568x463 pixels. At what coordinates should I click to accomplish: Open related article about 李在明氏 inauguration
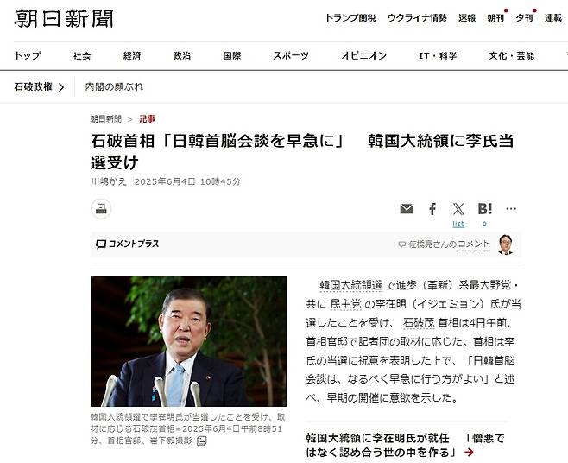coord(405,445)
